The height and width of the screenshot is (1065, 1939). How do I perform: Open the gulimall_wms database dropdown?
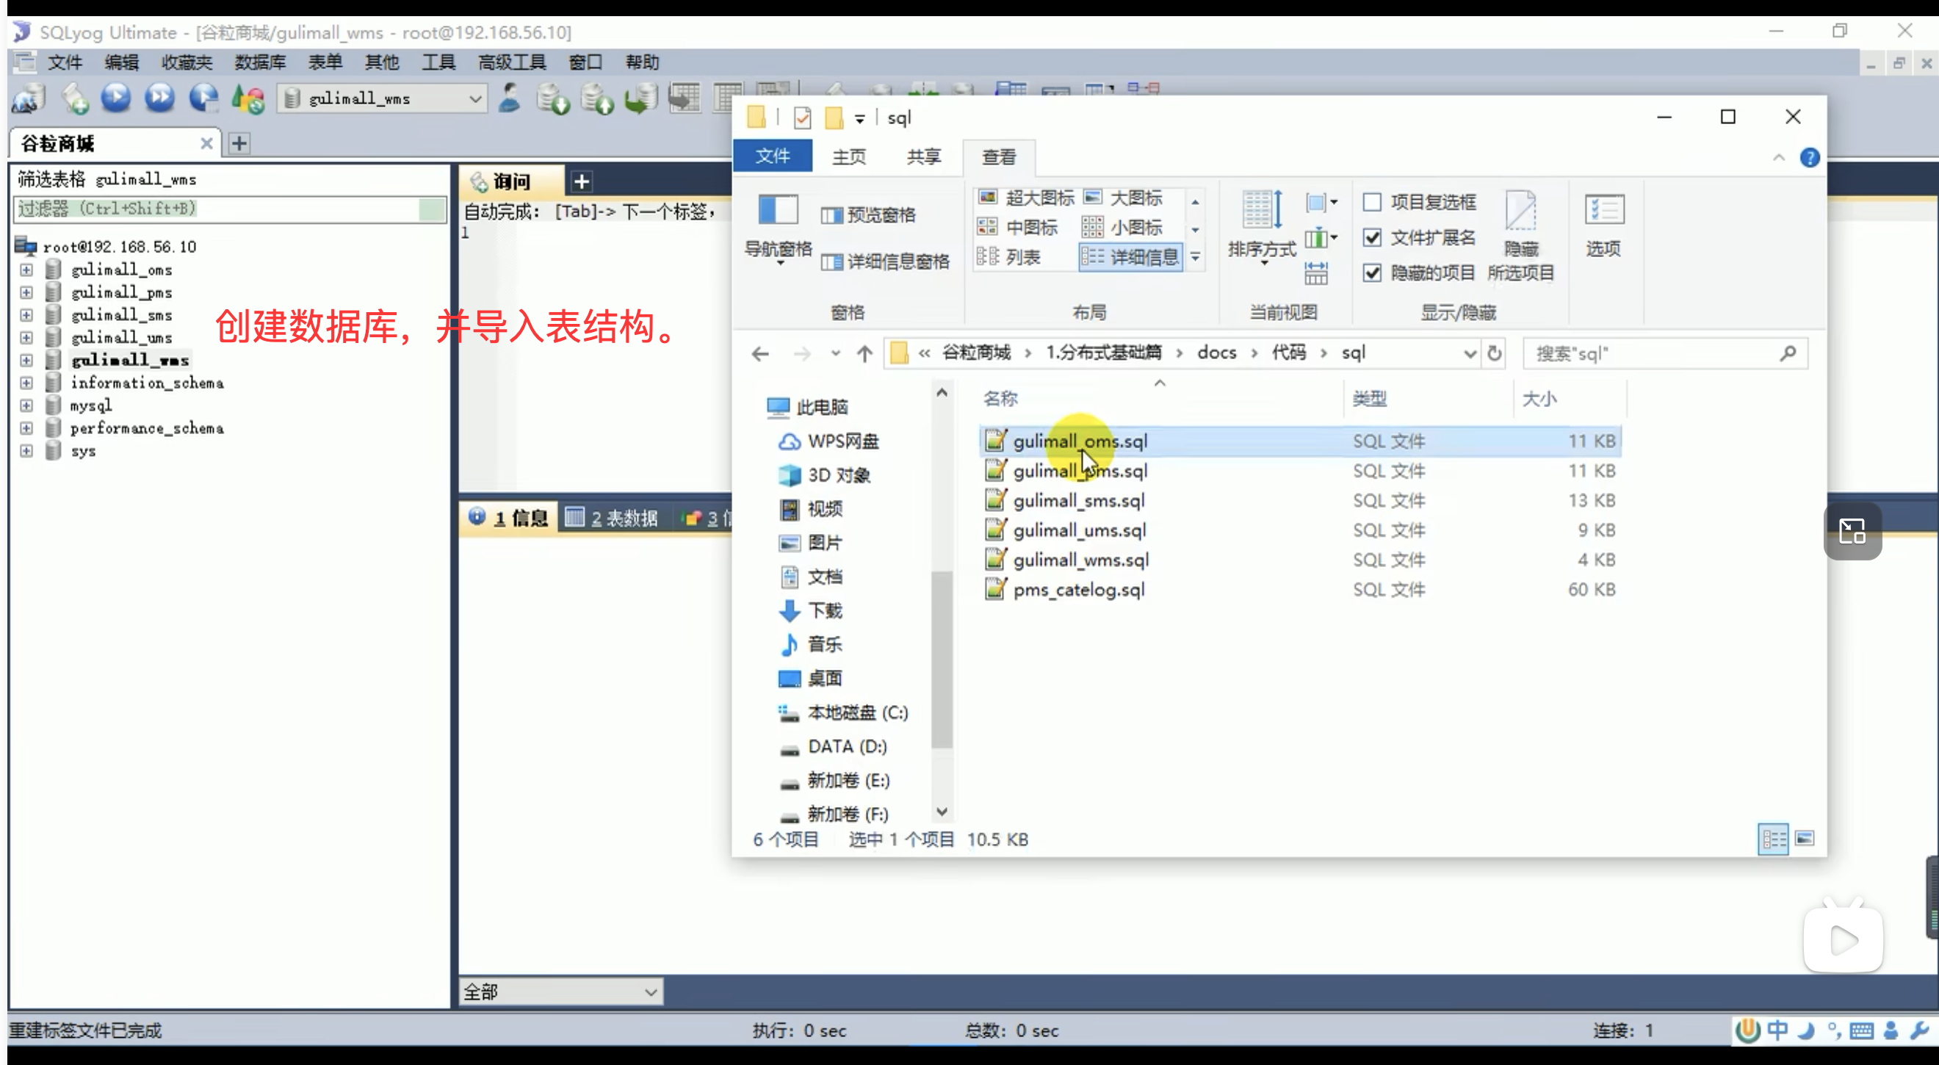click(475, 98)
